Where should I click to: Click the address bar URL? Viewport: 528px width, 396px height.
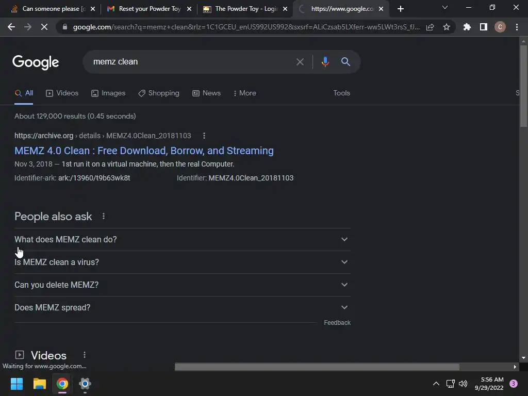[x=246, y=27]
